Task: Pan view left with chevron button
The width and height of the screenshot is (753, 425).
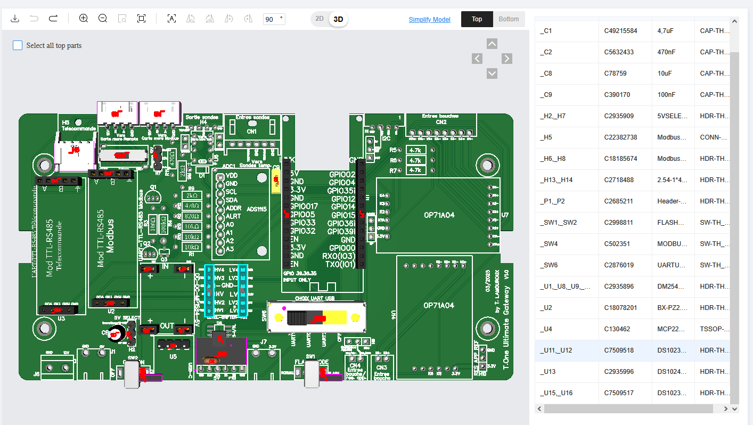Action: (477, 59)
